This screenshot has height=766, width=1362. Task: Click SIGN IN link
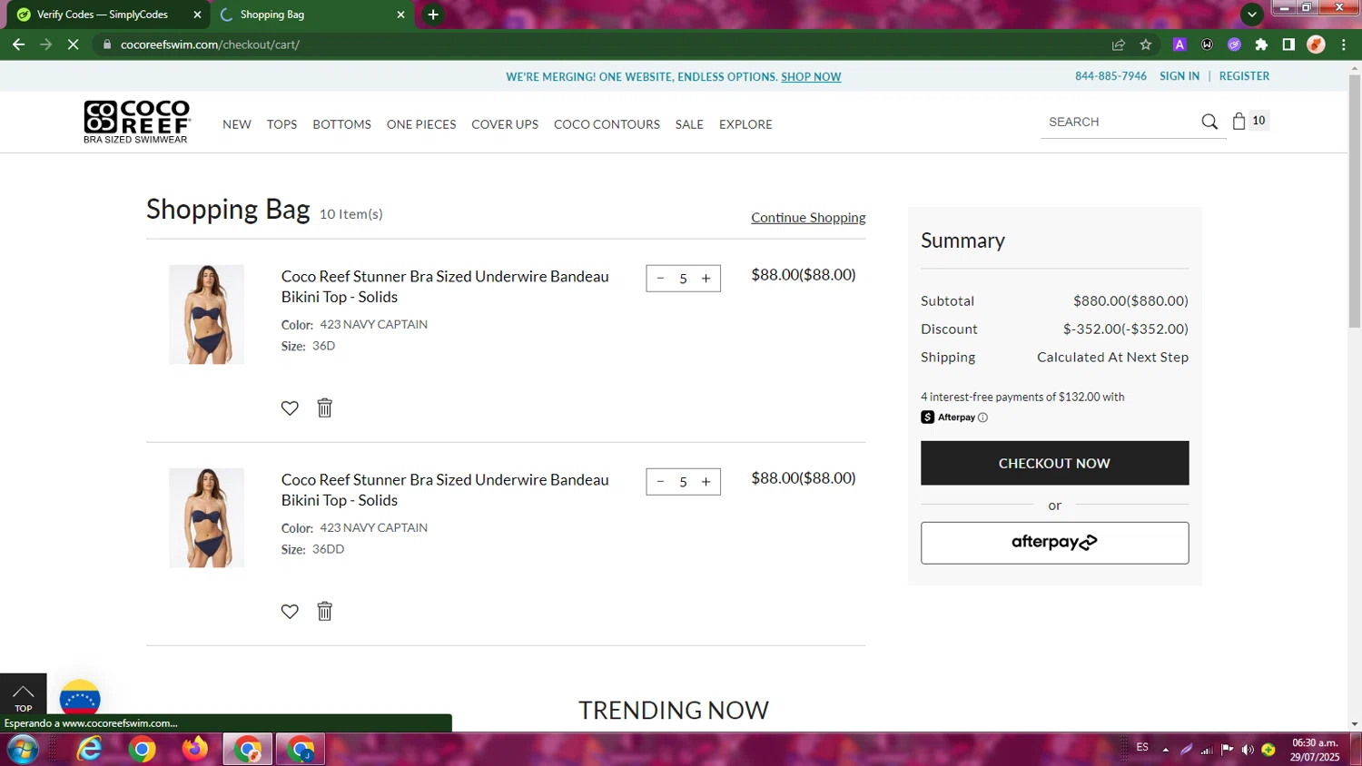1179,76
